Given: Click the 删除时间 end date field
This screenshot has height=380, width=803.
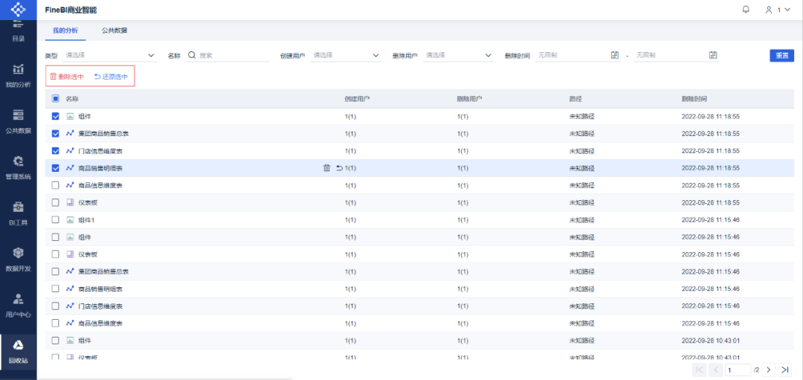Looking at the screenshot, I should (x=676, y=55).
